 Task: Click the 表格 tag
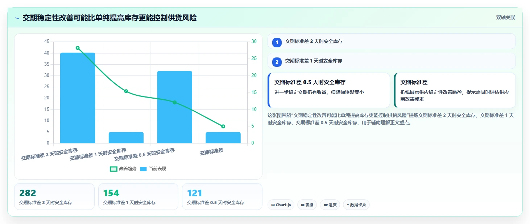[x=307, y=205]
